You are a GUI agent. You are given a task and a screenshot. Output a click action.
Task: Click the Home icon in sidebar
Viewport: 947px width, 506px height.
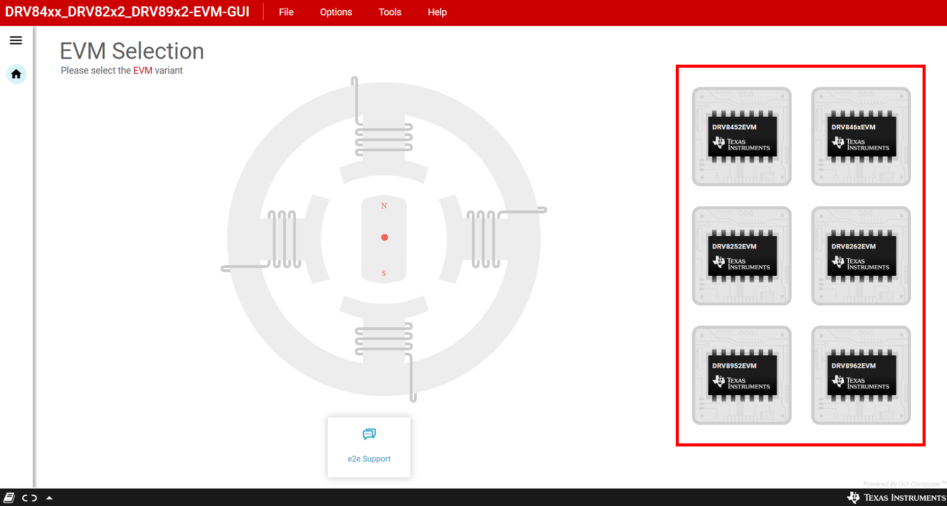tap(16, 74)
